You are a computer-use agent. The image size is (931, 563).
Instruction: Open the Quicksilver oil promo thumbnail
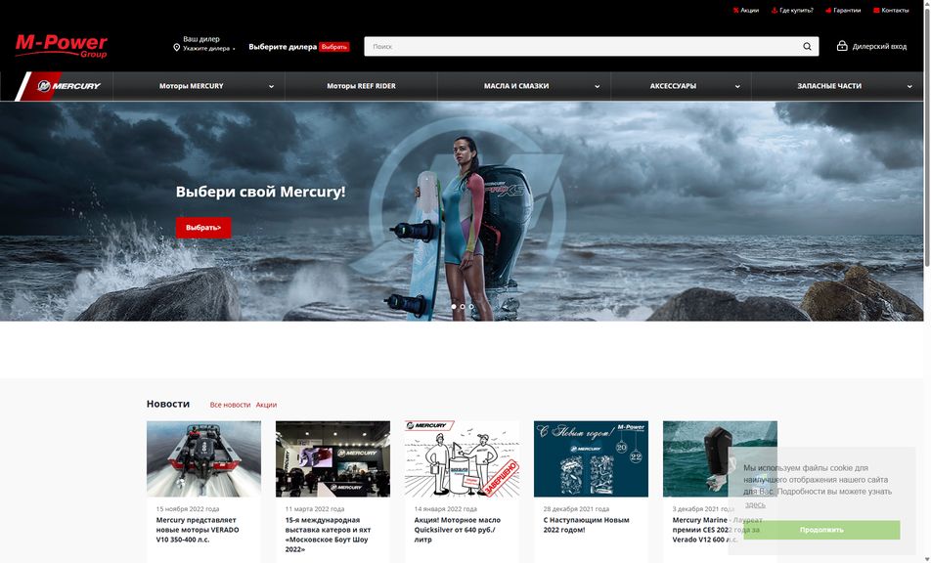[462, 458]
